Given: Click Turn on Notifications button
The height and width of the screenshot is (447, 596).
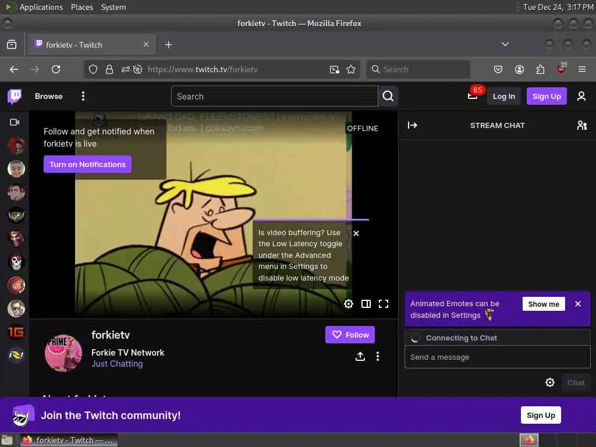Looking at the screenshot, I should point(87,164).
